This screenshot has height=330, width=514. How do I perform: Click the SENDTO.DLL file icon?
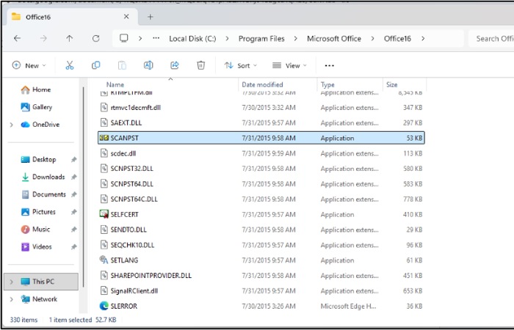[x=104, y=230]
